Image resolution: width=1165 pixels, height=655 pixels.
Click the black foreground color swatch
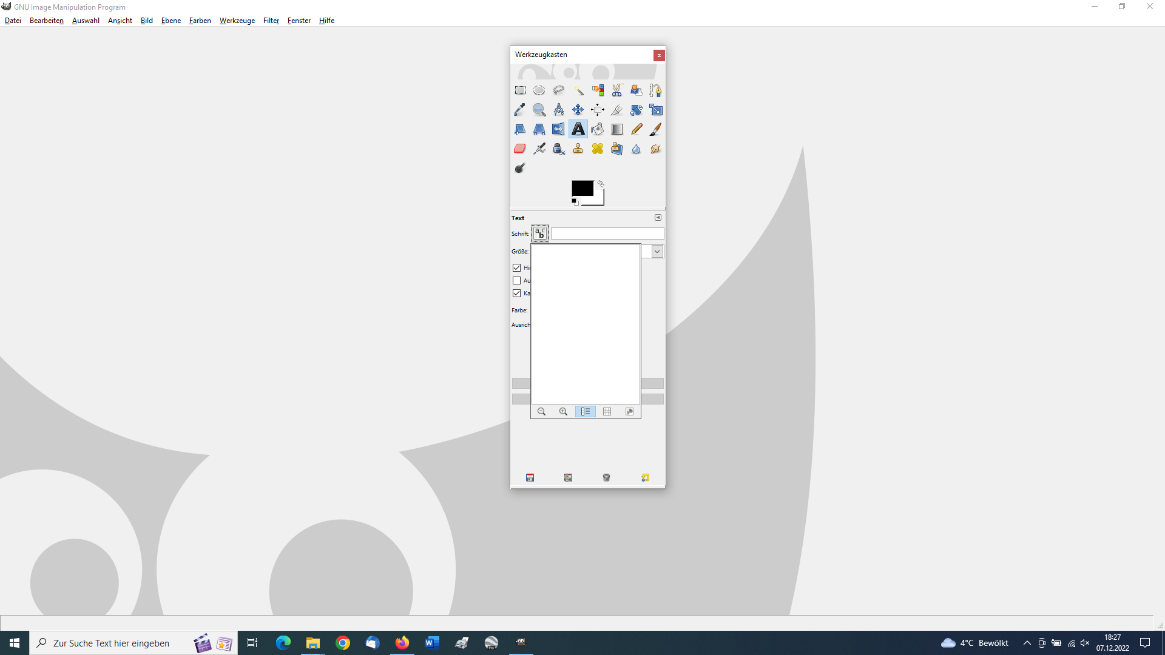pos(581,187)
